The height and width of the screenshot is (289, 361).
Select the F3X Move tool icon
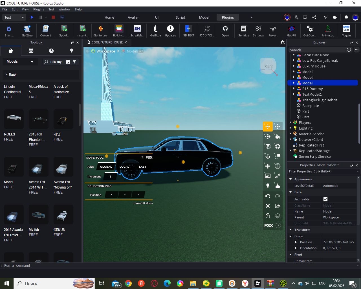coord(268,126)
